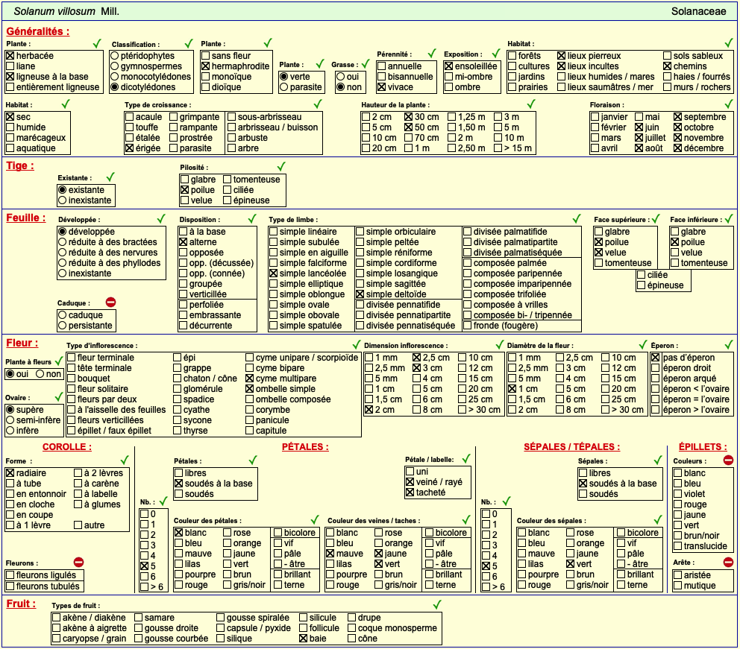Click the checkmark beside Plante à fleurs
Image resolution: width=740 pixels, height=649 pixels.
coord(58,361)
